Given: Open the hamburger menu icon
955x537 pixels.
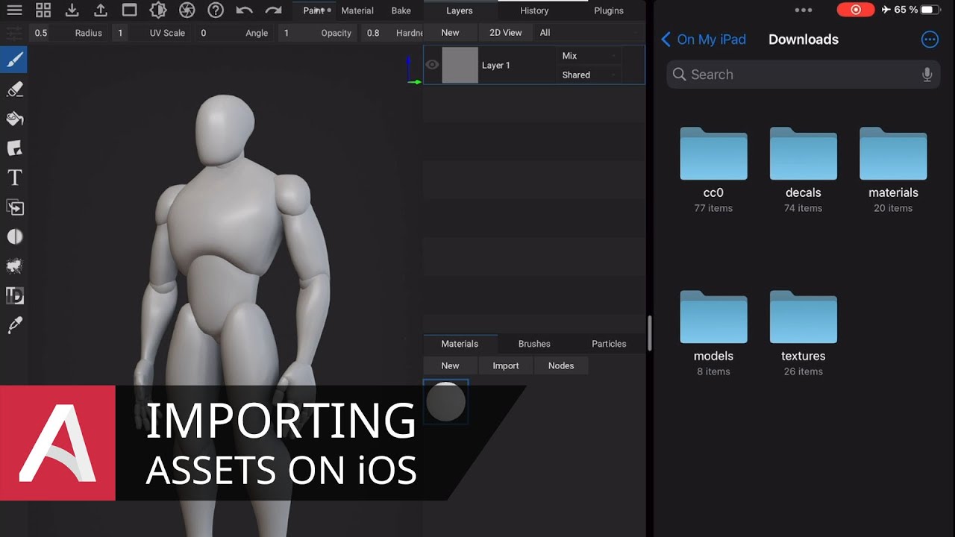Looking at the screenshot, I should click(x=14, y=10).
